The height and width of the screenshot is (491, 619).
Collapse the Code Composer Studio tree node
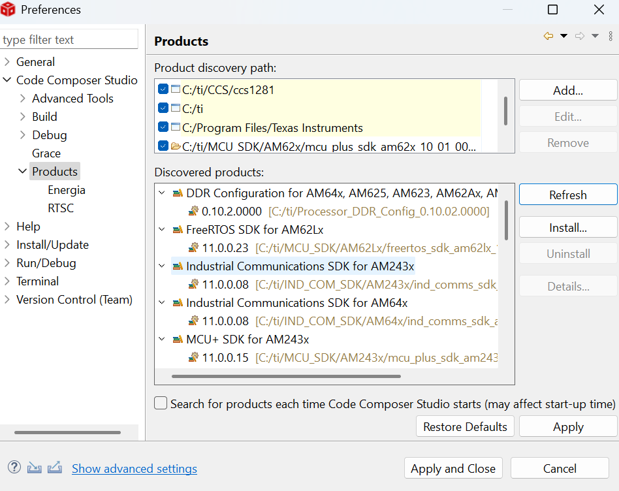pyautogui.click(x=7, y=80)
